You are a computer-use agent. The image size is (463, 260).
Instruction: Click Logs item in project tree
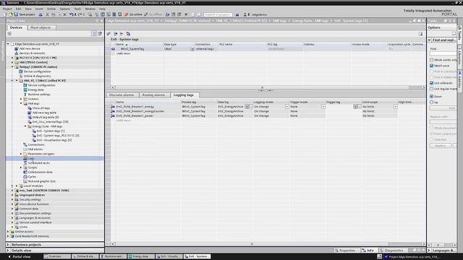pos(31,158)
